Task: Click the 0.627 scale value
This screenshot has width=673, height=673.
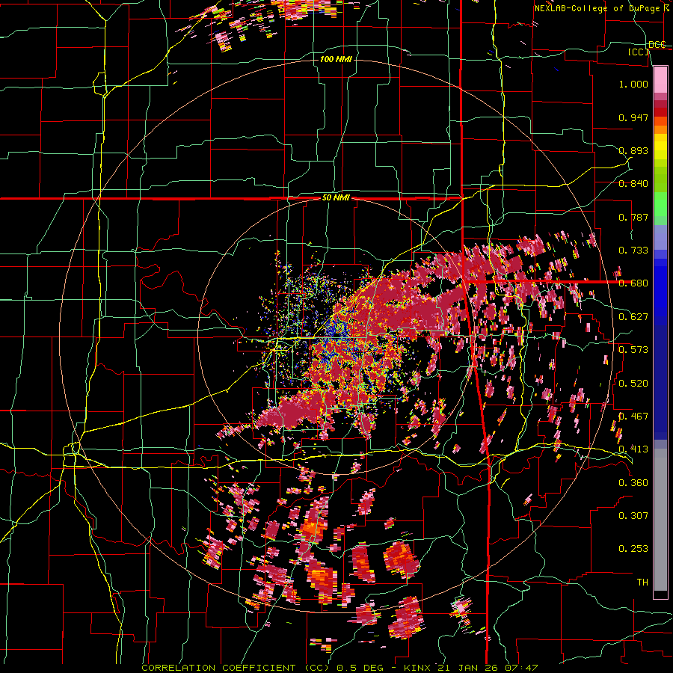Action: point(633,317)
